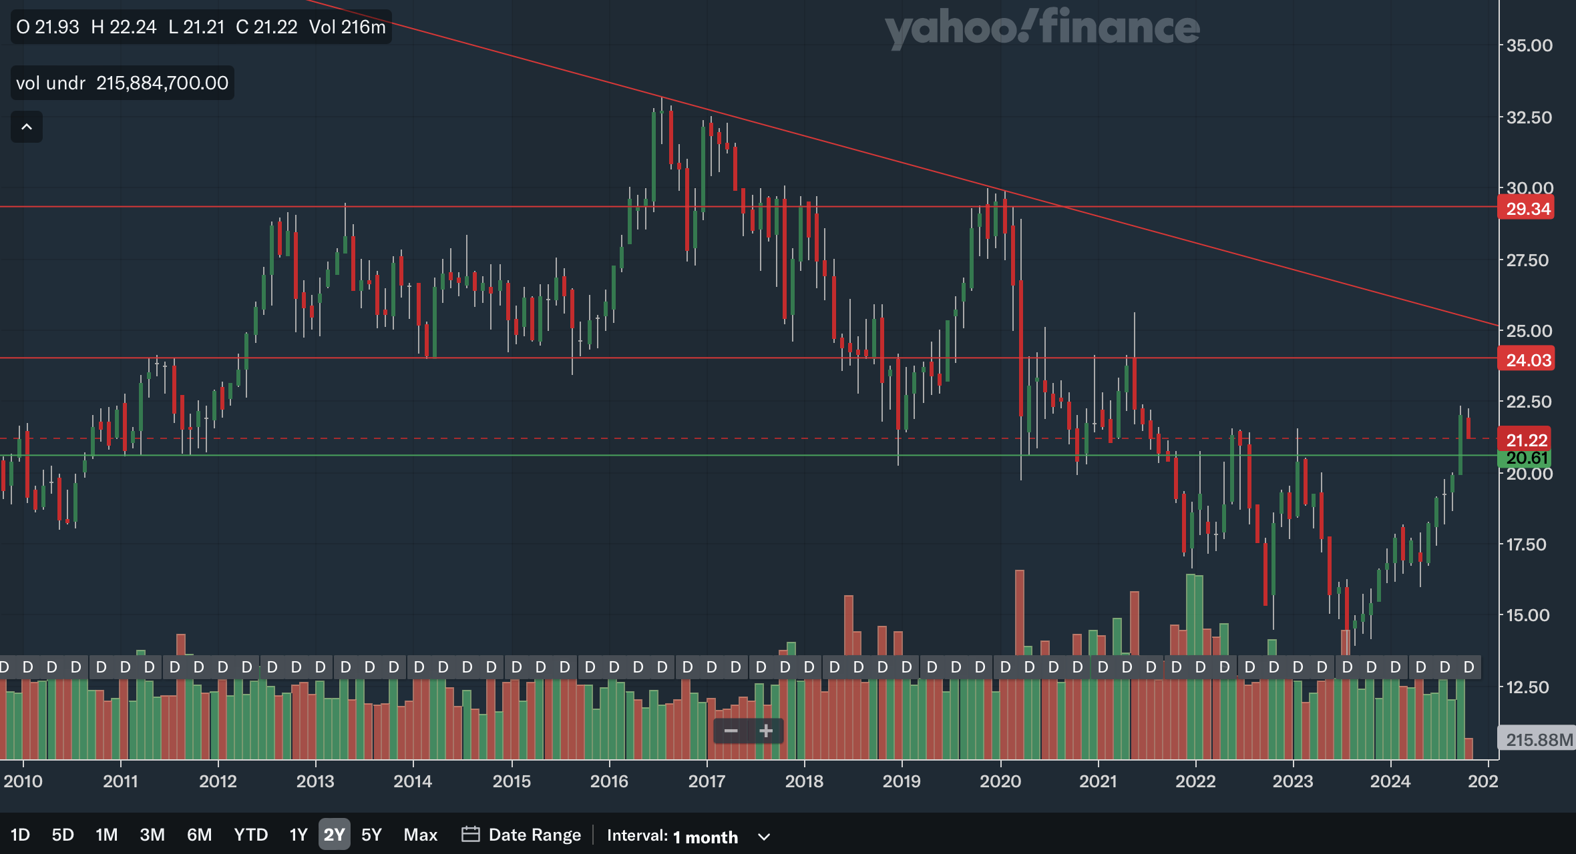Viewport: 1576px width, 854px height.
Task: Click the 29.34 price level label
Action: 1527,209
